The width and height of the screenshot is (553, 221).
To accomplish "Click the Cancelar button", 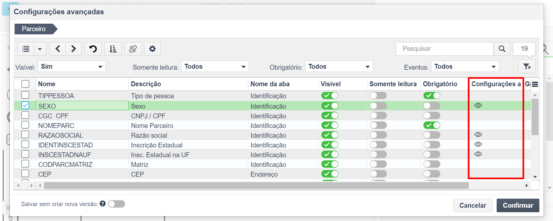I will (473, 205).
